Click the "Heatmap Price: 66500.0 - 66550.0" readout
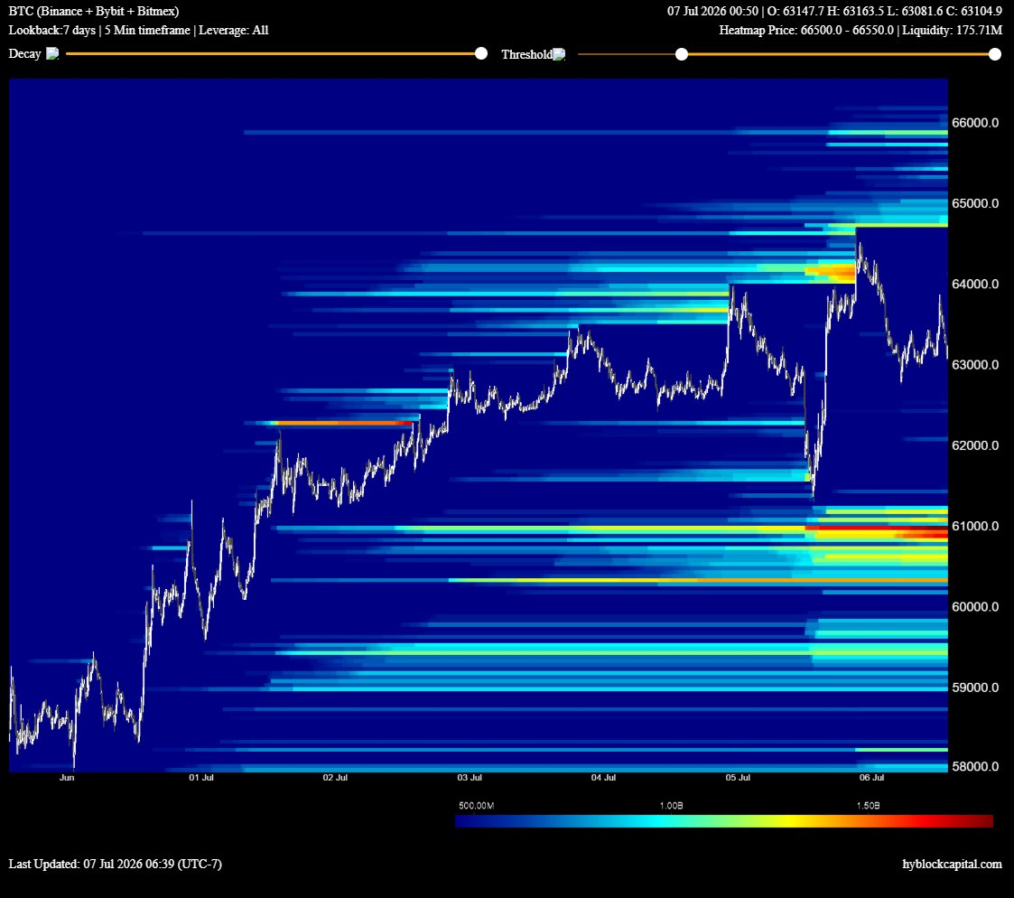1014x898 pixels. tap(806, 31)
